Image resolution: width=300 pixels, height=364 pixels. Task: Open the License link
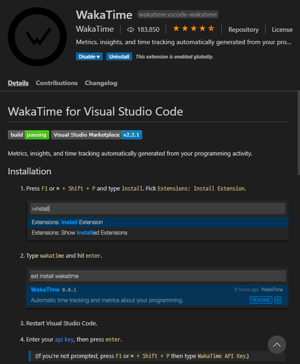tap(282, 29)
